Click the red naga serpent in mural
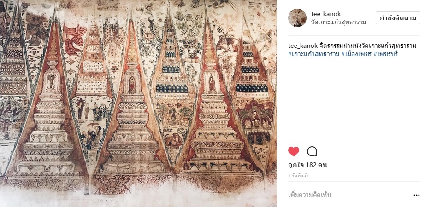 [72, 40]
